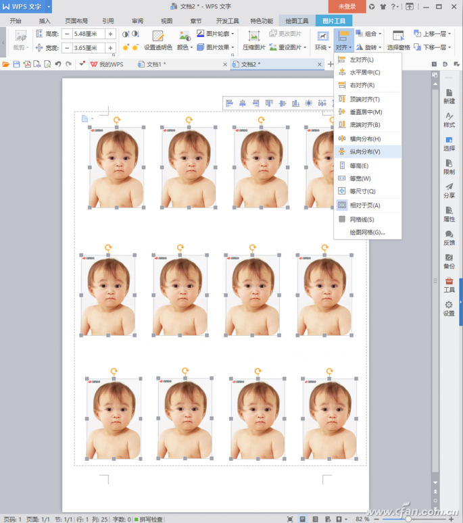Screen dimensions: 463x523
Task: Toggle 网格线(S) gridlines in align menu
Action: 361,220
